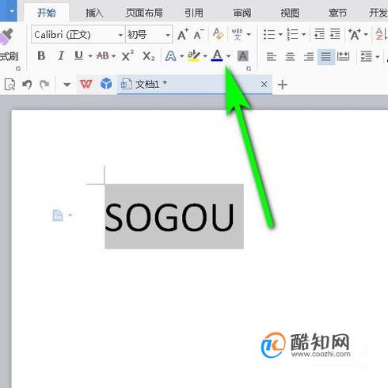This screenshot has height=388, width=388.
Task: Open the 视图 tab
Action: (x=290, y=13)
